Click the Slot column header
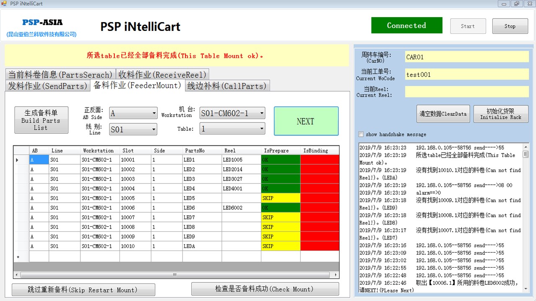This screenshot has width=536, height=301. [x=135, y=150]
